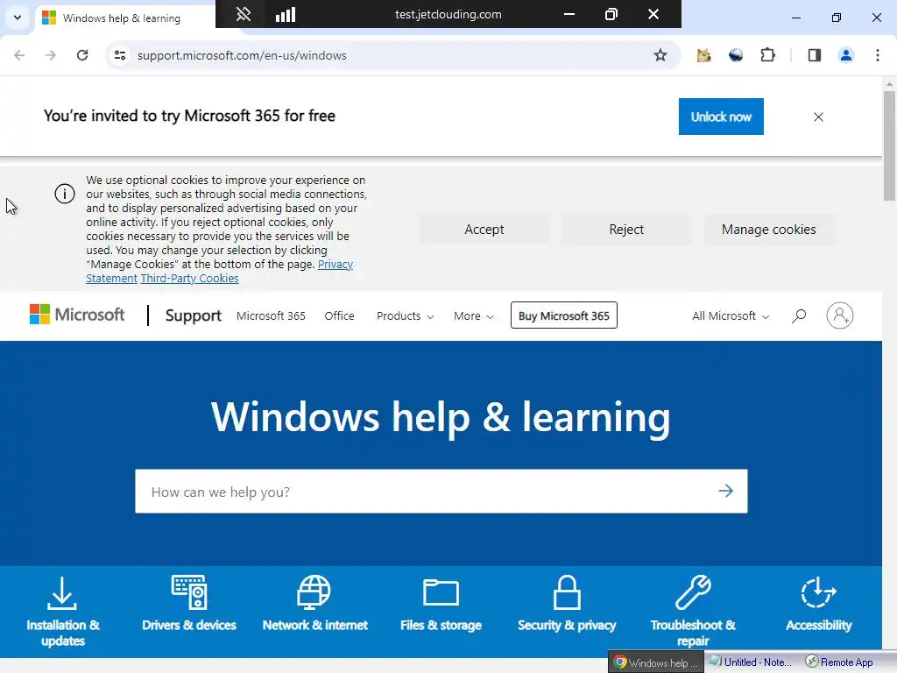
Task: Open the site search magnifier icon
Action: [x=799, y=315]
